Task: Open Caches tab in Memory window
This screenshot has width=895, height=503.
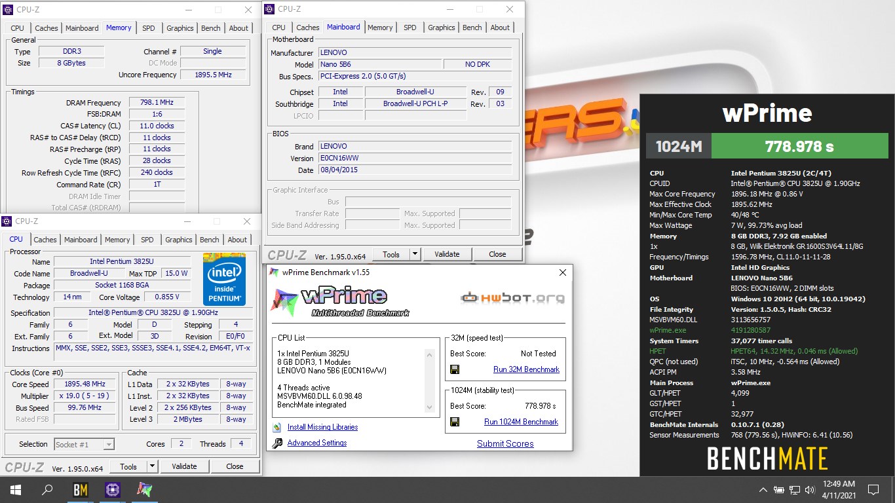Action: click(47, 28)
